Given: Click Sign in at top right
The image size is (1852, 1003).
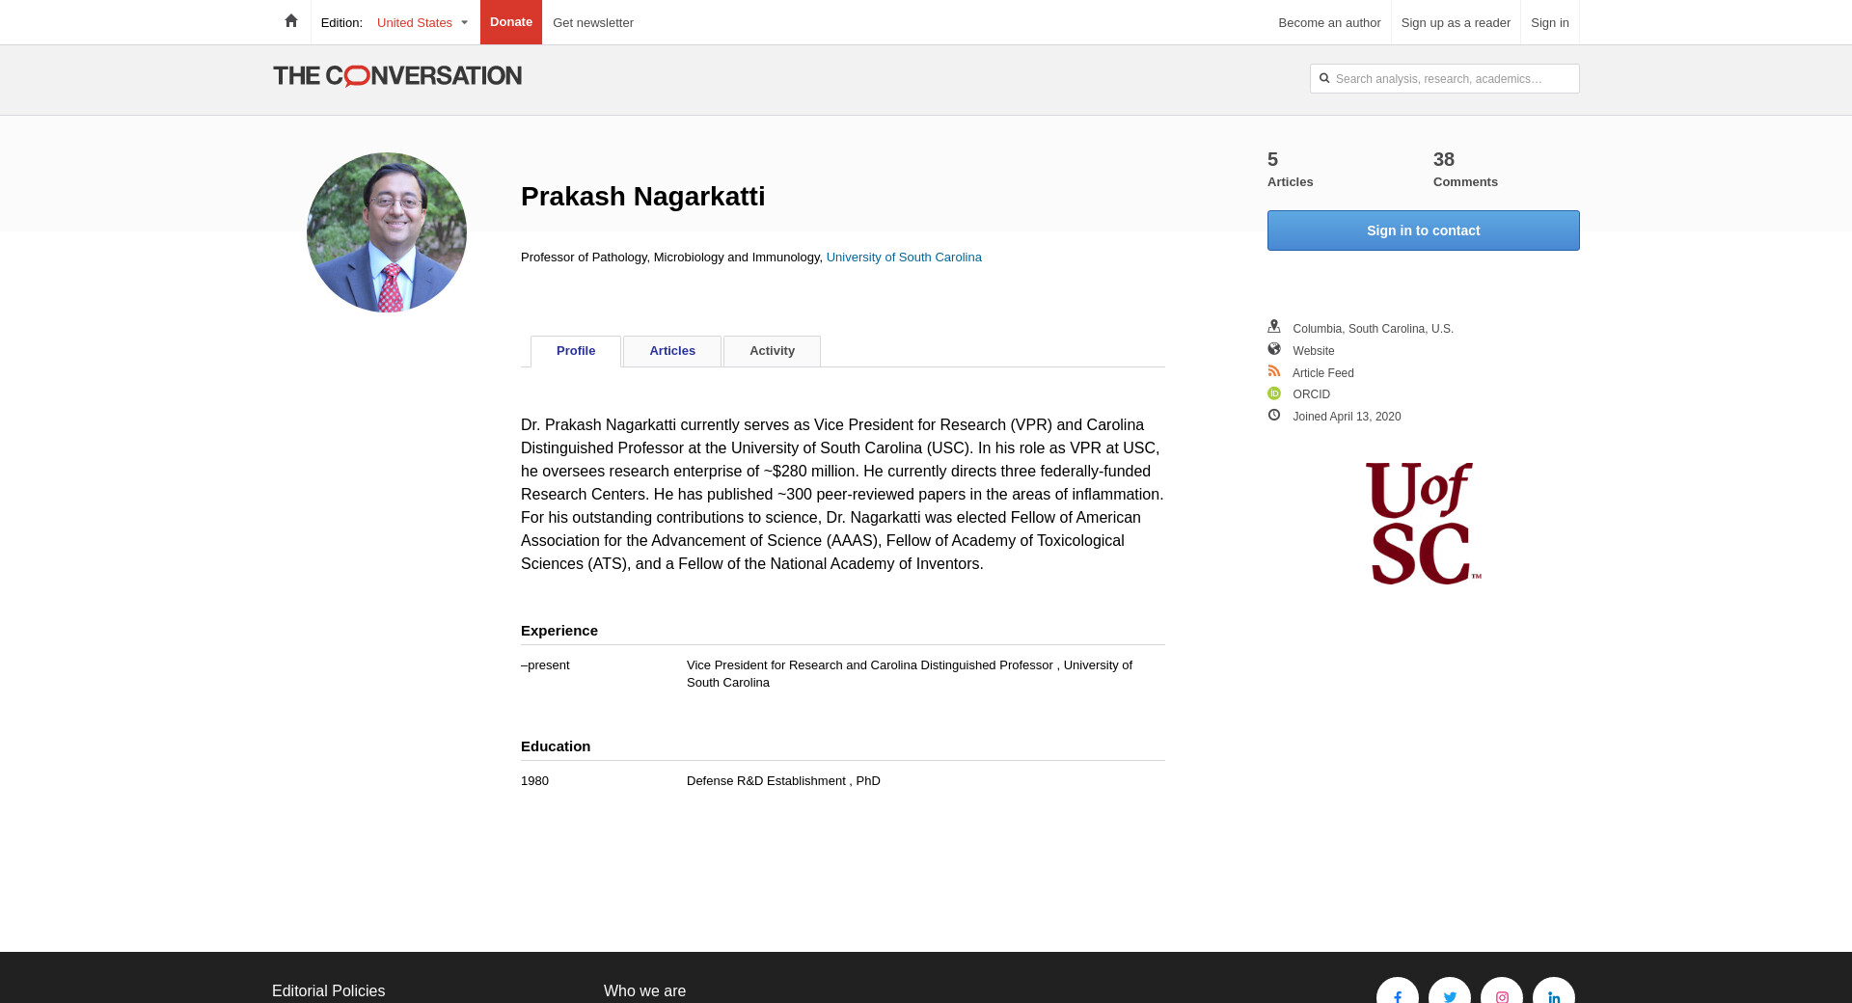Looking at the screenshot, I should [x=1550, y=22].
